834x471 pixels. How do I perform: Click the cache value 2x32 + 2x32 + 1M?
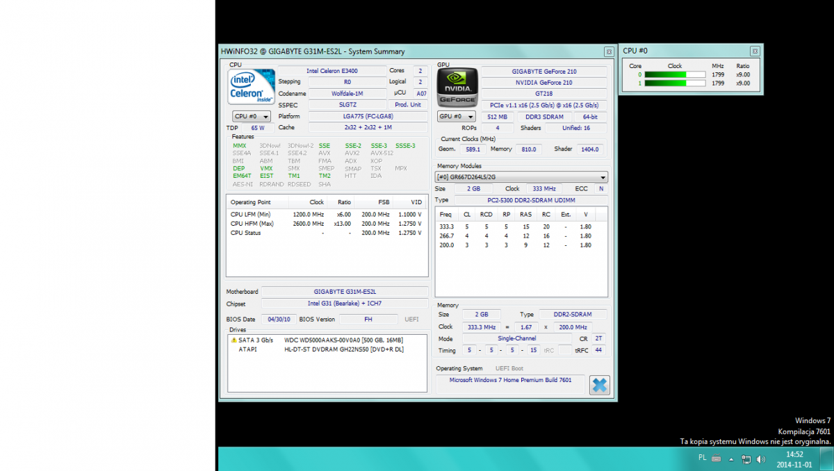(368, 127)
